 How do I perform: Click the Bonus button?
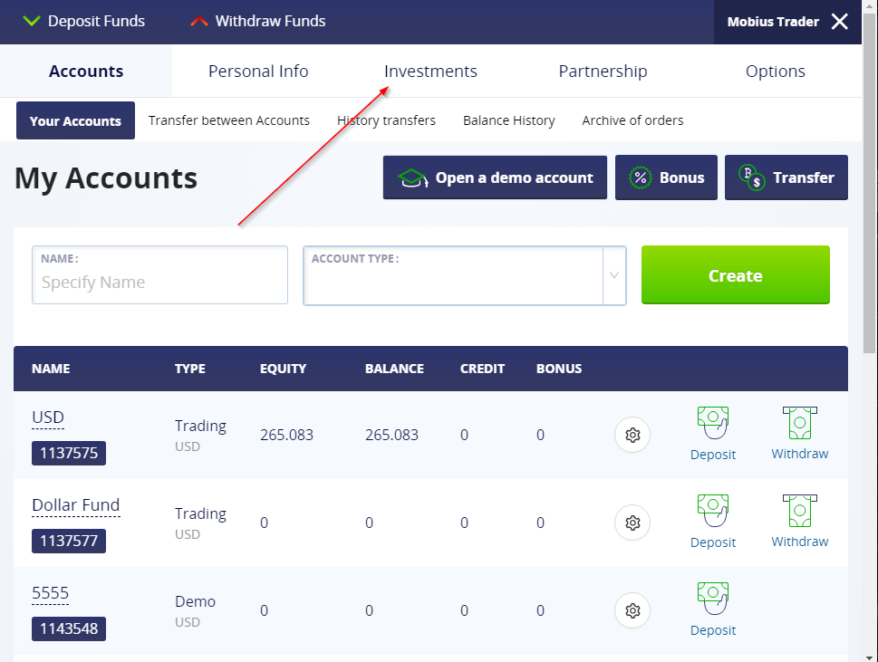[666, 177]
